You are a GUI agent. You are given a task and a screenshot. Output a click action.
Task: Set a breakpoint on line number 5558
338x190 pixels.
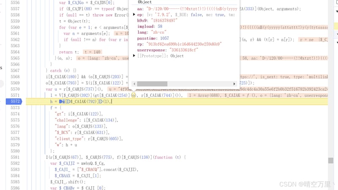tap(15, 15)
